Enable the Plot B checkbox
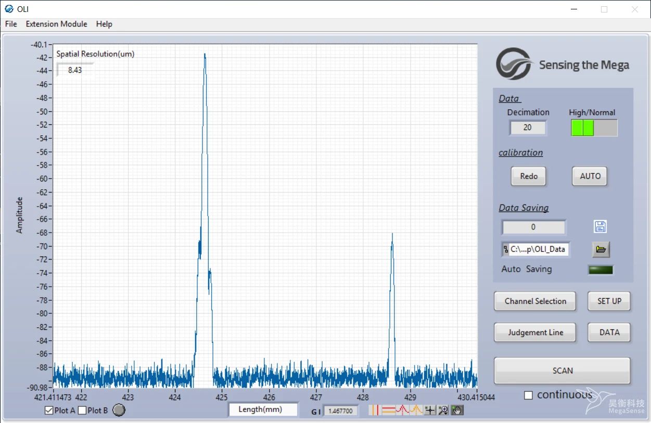651x423 pixels. coord(82,411)
